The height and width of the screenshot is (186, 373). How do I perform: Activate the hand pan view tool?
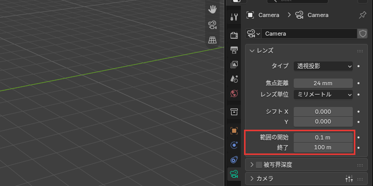212,10
